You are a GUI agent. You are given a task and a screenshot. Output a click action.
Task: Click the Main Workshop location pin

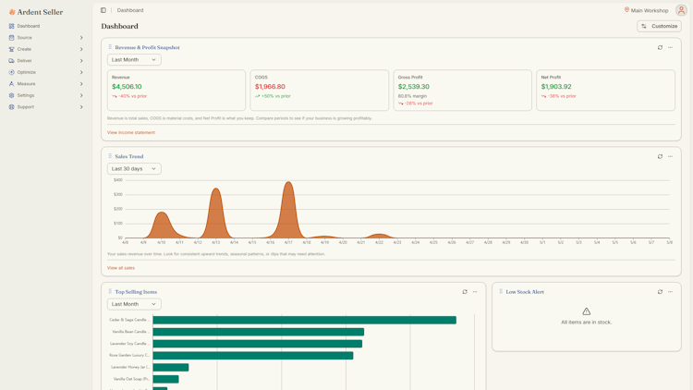[626, 10]
